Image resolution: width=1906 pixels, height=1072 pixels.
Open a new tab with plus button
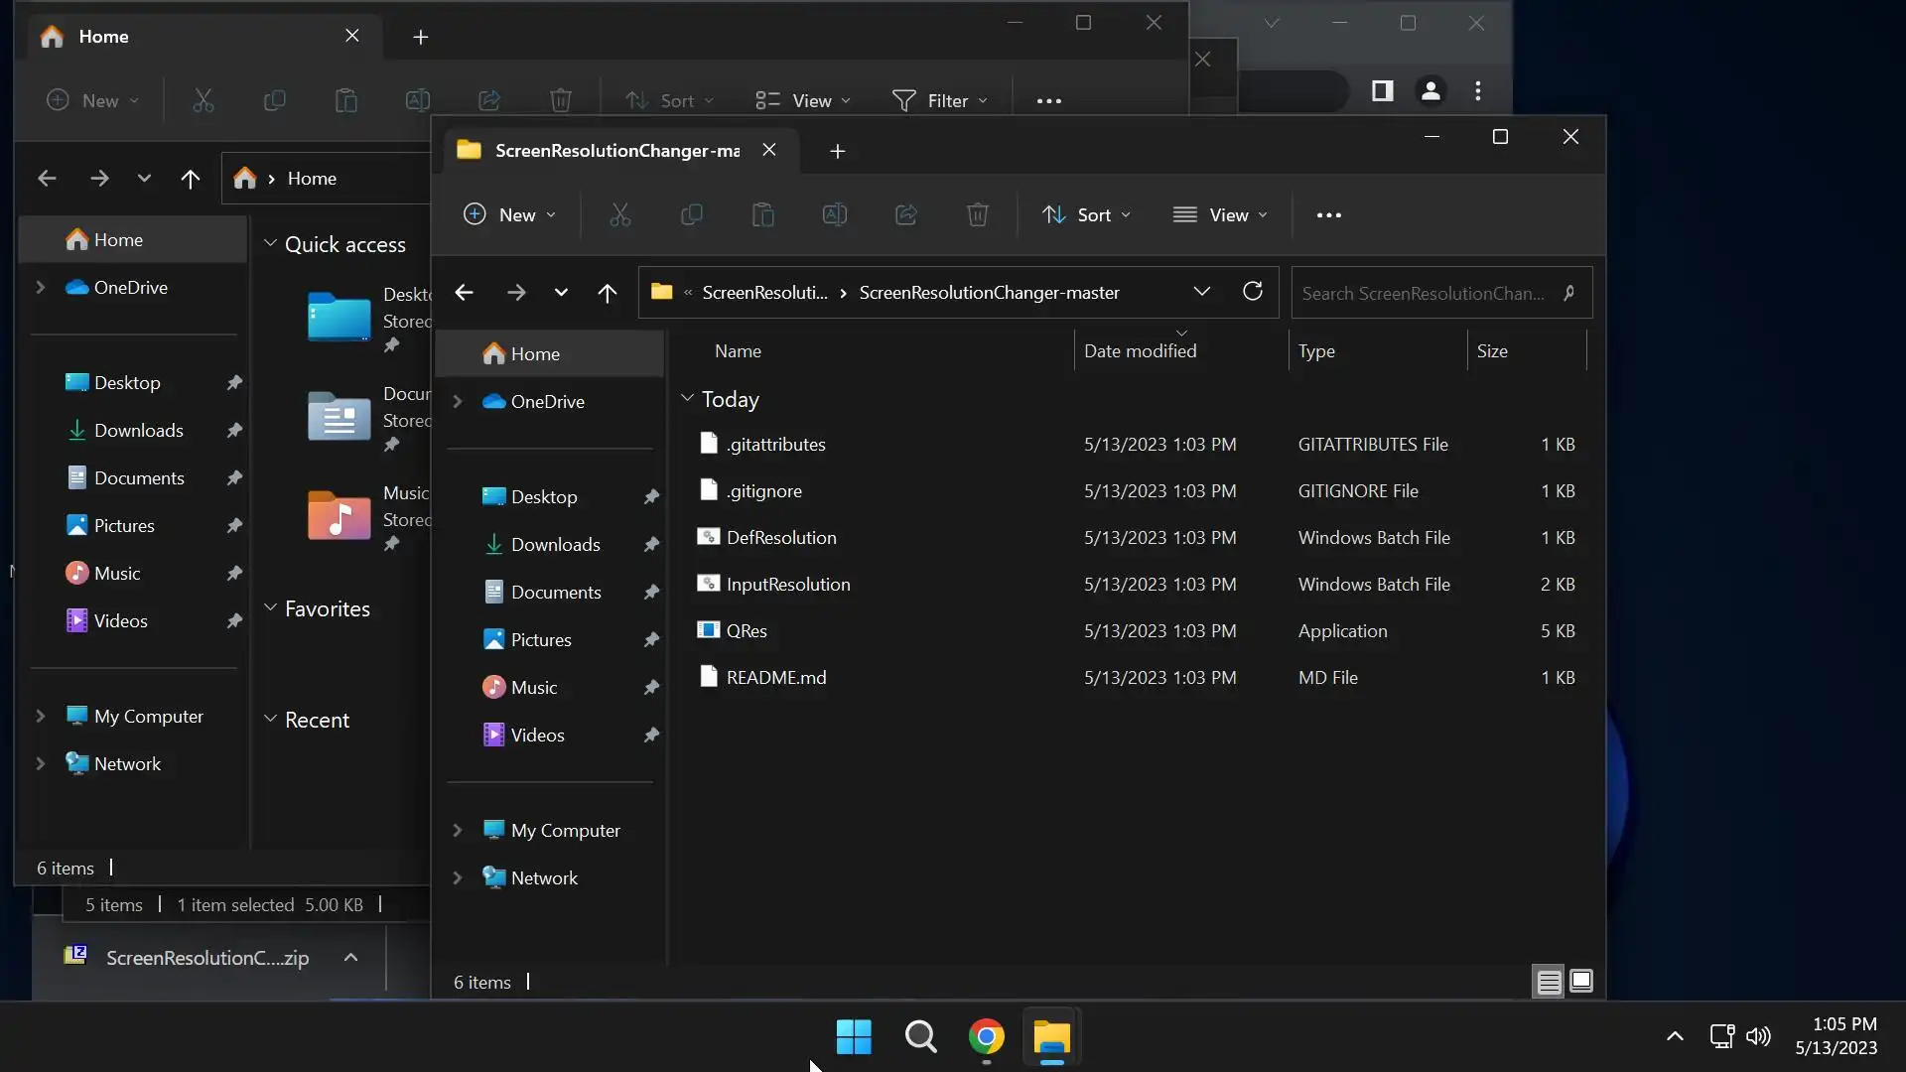(837, 151)
